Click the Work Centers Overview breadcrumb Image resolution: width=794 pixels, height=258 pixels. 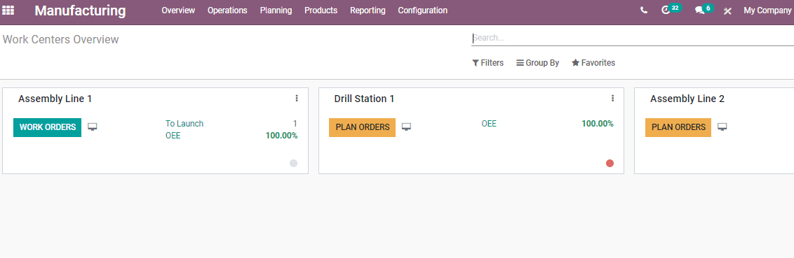pyautogui.click(x=61, y=39)
